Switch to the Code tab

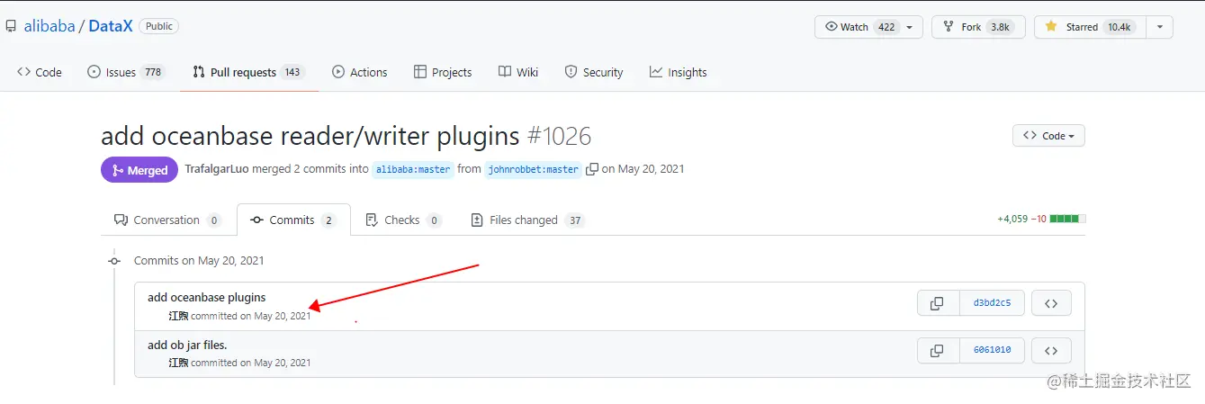[x=40, y=72]
